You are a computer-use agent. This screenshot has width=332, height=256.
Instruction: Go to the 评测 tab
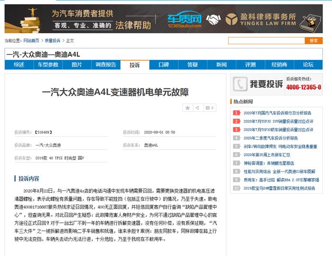(x=250, y=65)
